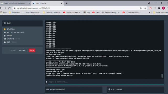Click the START server button
Viewport: 168px width, 94px height.
pyautogui.click(x=13, y=50)
